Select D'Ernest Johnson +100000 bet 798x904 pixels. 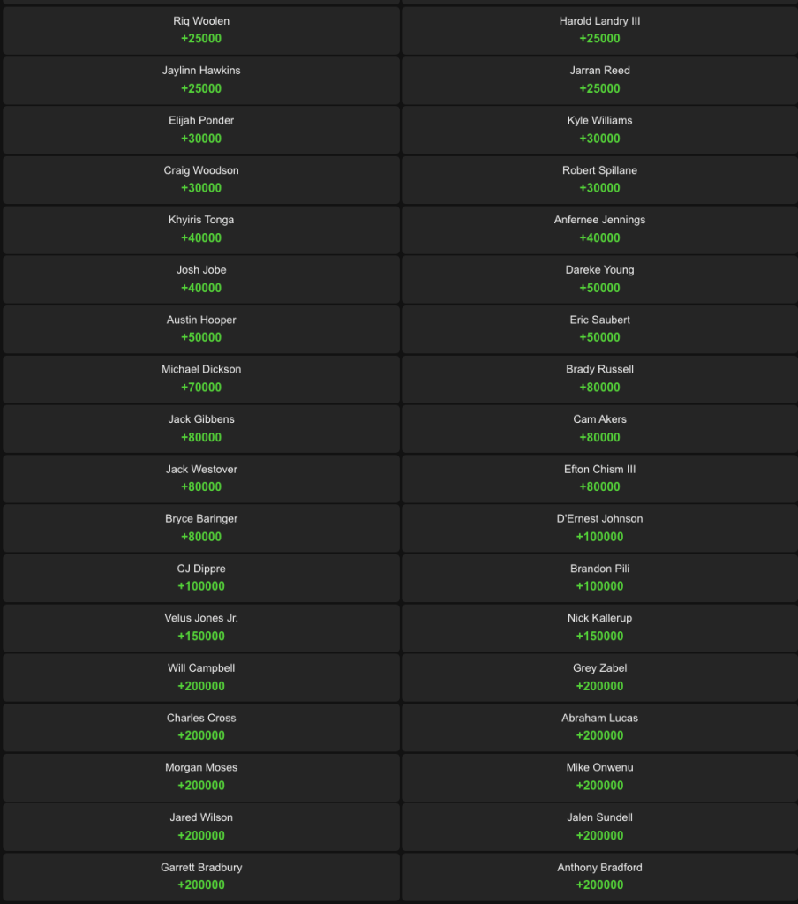pyautogui.click(x=599, y=528)
